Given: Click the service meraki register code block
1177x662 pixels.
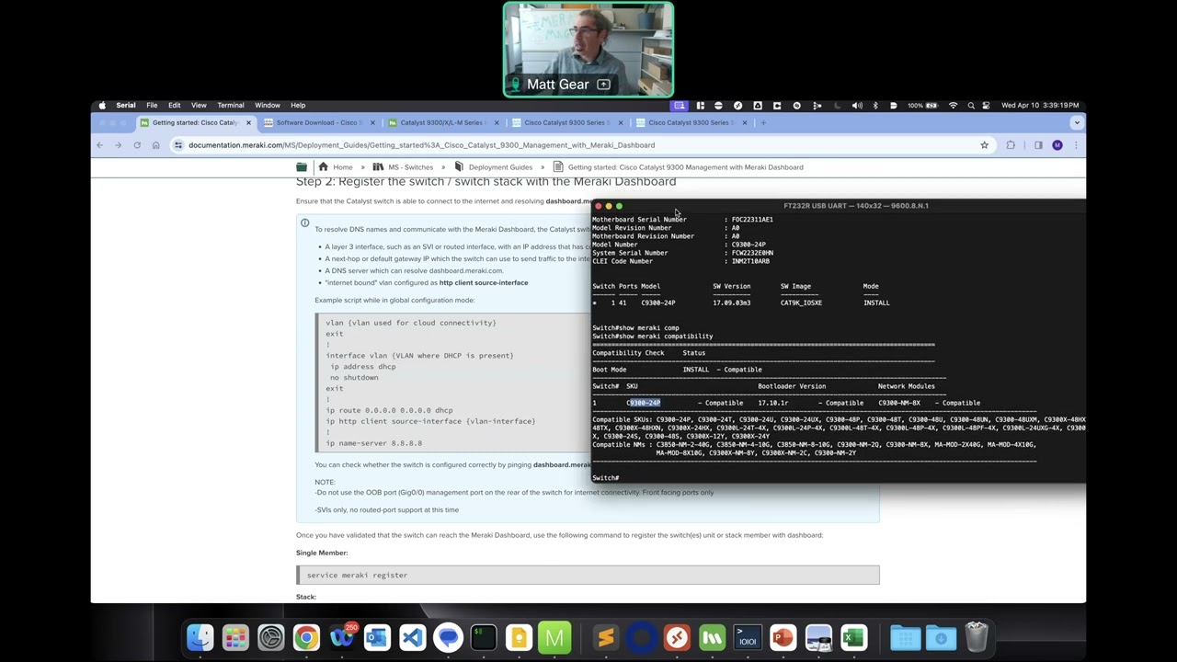Looking at the screenshot, I should (588, 575).
